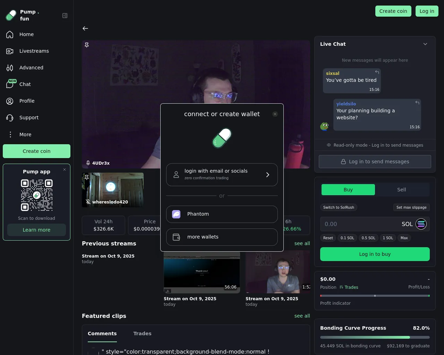Select the 0.5 SOL preset
Screen dimensions: 444x355
368,238
